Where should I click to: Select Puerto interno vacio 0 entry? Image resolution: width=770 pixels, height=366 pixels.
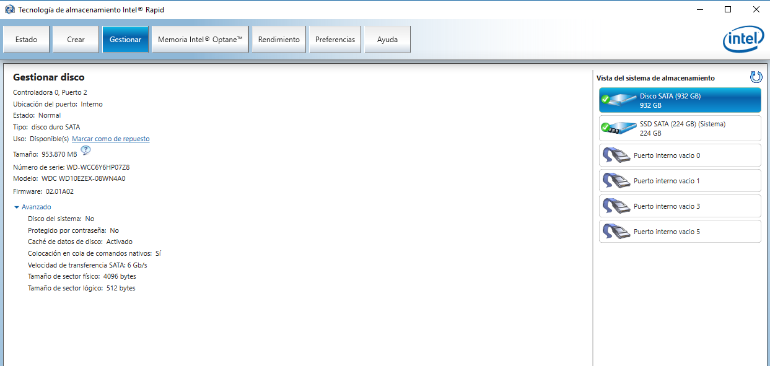(x=680, y=155)
